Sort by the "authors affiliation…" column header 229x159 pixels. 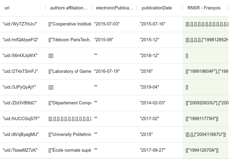point(69,8)
